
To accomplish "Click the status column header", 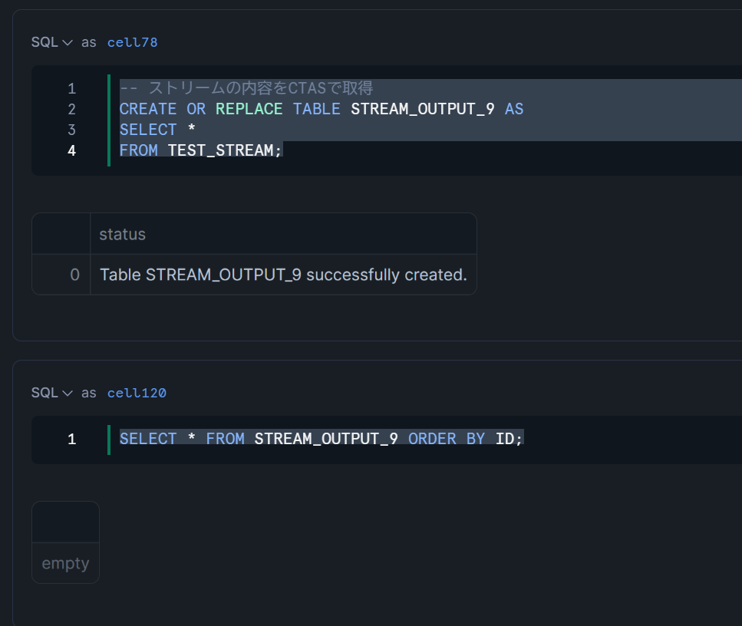I will click(x=283, y=234).
